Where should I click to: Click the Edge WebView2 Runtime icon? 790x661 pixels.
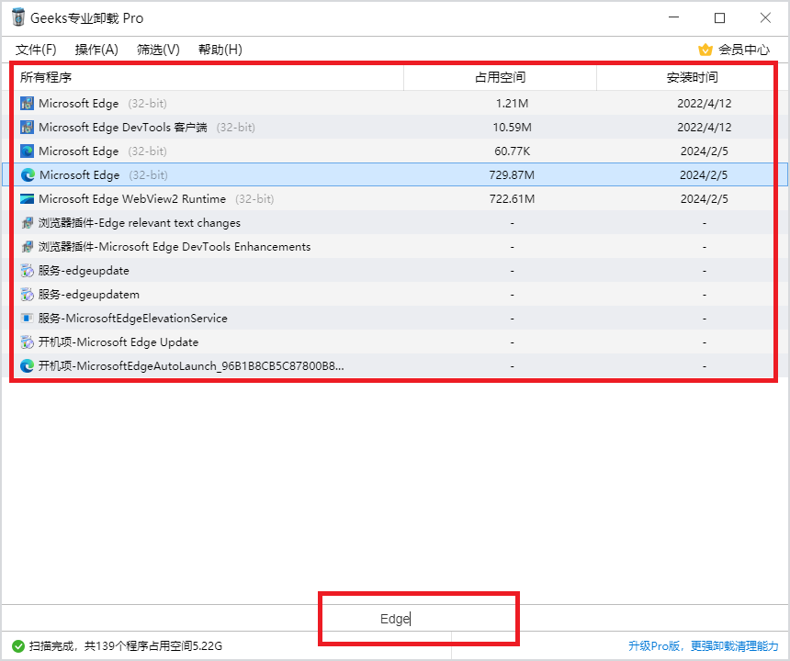point(27,199)
